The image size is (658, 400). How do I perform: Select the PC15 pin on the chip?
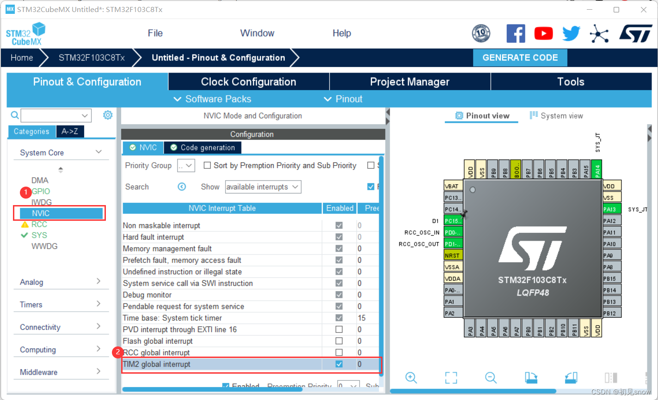(453, 221)
